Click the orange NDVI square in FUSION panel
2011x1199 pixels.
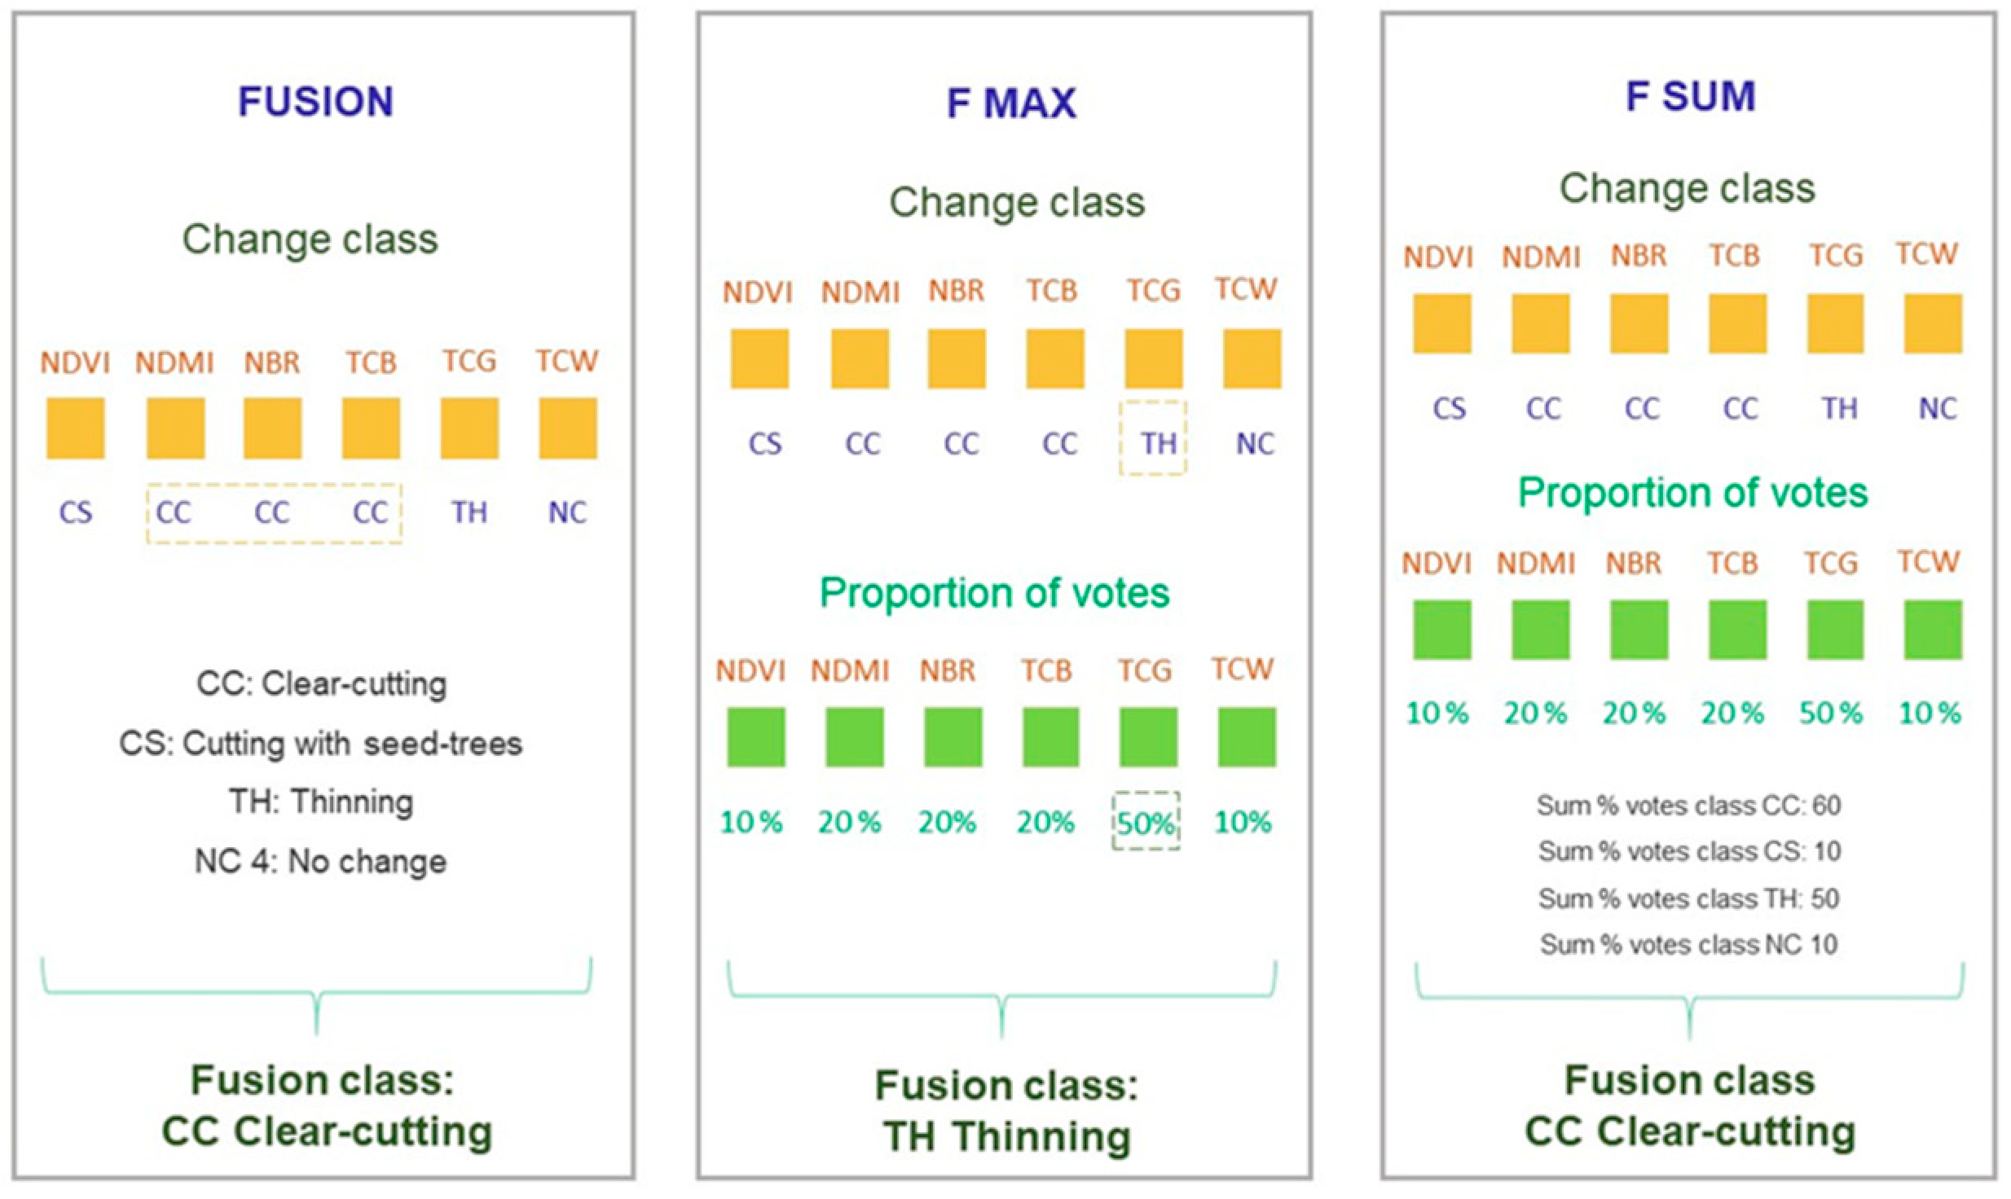(x=76, y=428)
